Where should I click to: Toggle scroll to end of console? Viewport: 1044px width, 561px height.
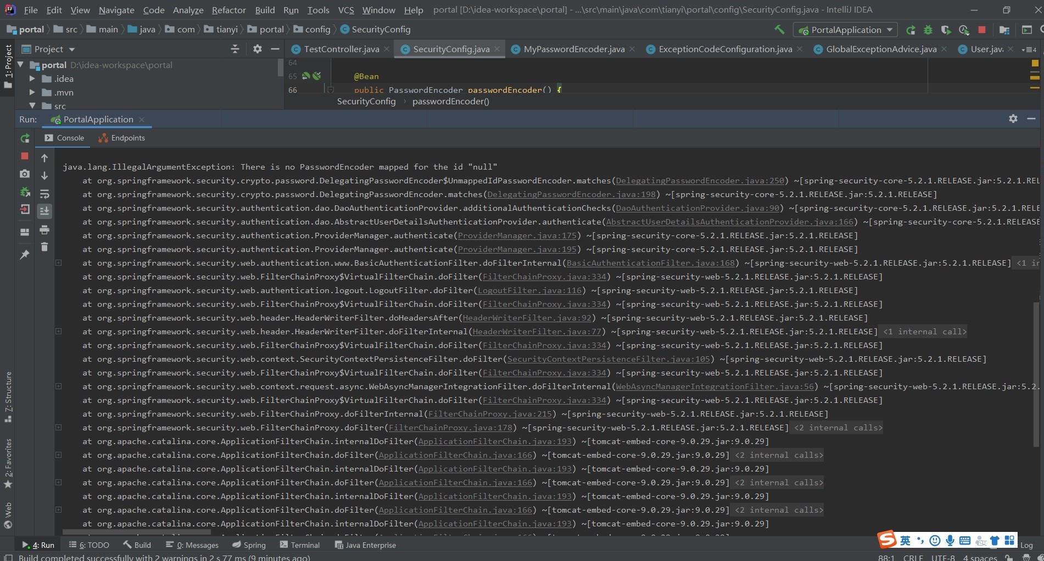click(x=44, y=211)
